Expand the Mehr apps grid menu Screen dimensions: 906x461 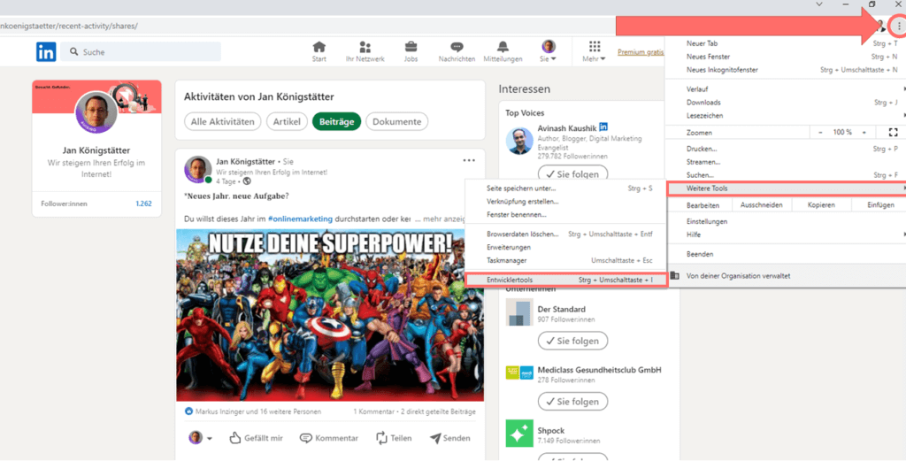[594, 51]
